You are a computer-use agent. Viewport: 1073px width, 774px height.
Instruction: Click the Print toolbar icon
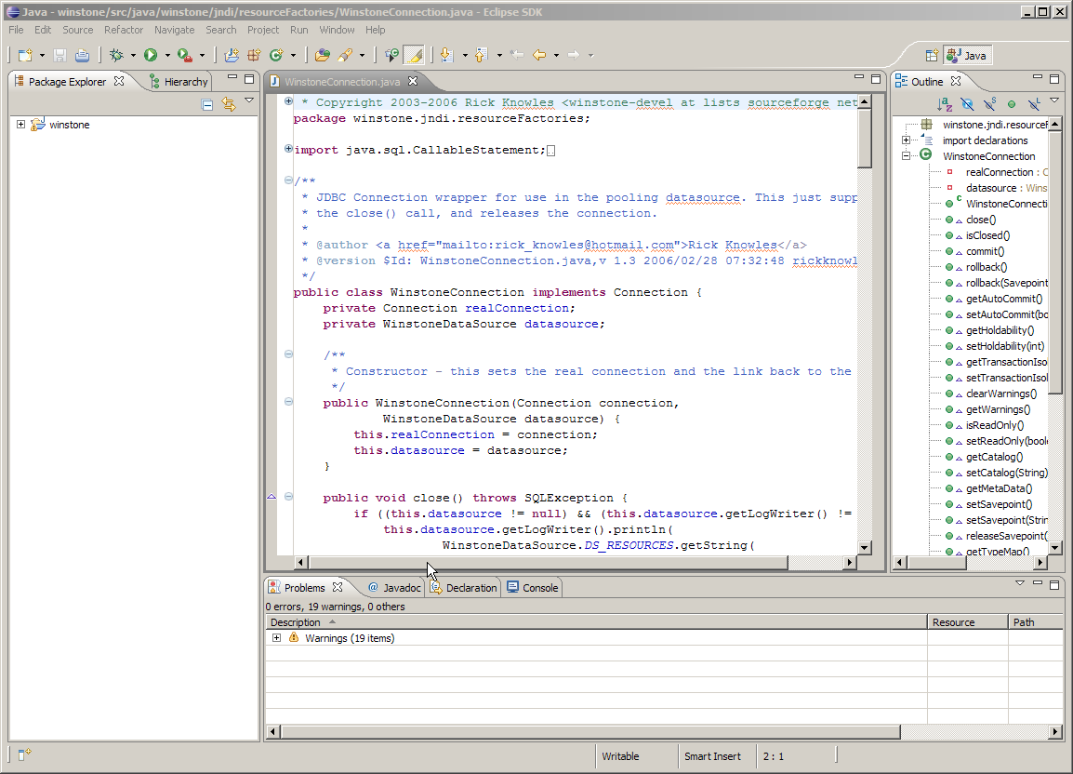pos(82,55)
